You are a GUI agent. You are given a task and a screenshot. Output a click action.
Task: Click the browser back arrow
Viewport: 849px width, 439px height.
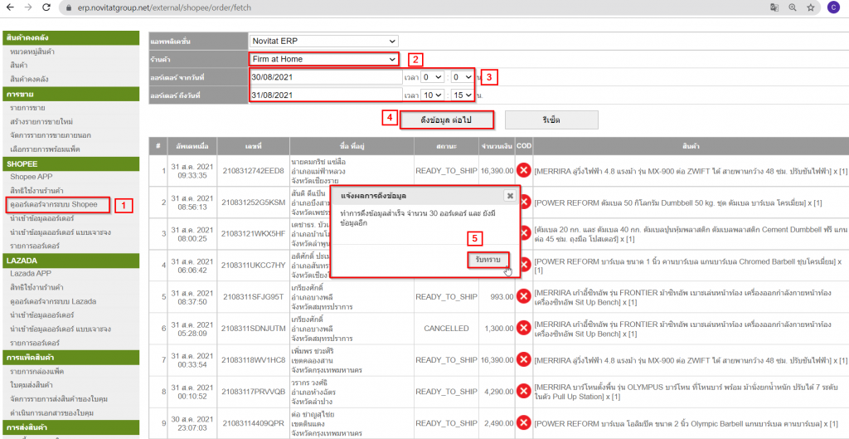click(x=9, y=7)
